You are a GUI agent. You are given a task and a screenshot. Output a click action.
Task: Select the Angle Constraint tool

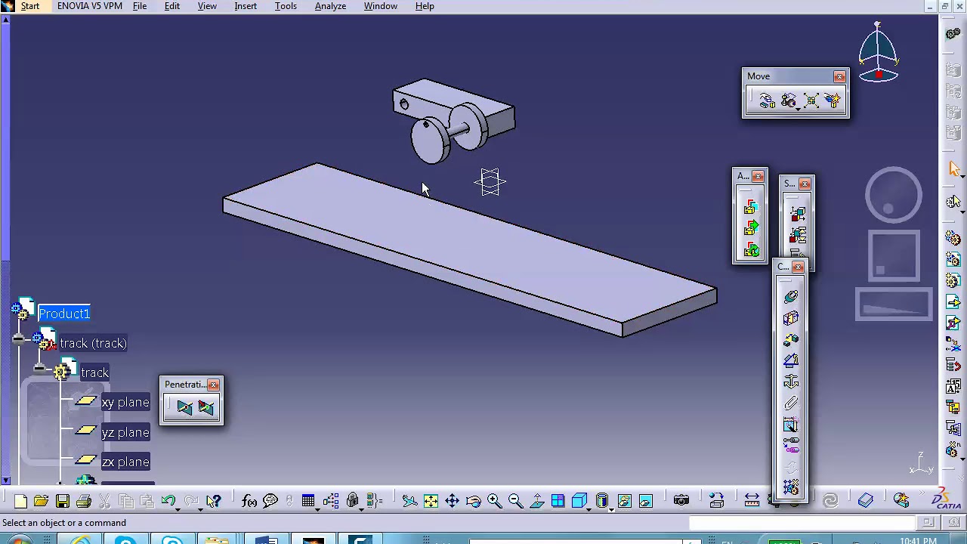tap(791, 360)
